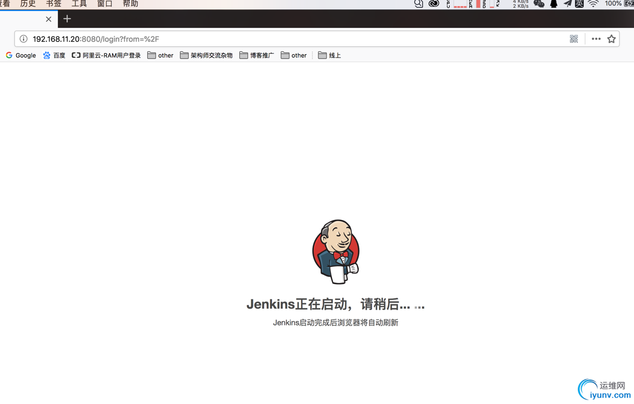The width and height of the screenshot is (634, 404).
Task: Close the current browser tab
Action: coord(49,19)
